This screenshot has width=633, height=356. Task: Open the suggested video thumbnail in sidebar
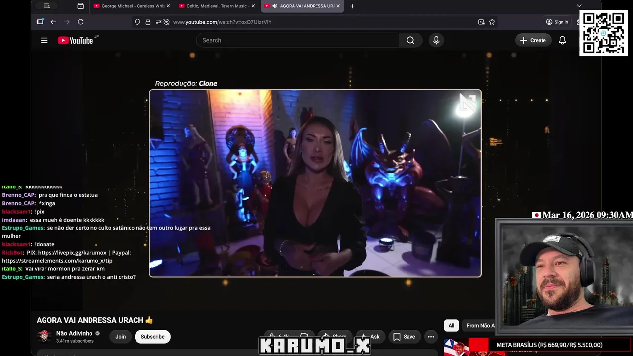point(456,347)
